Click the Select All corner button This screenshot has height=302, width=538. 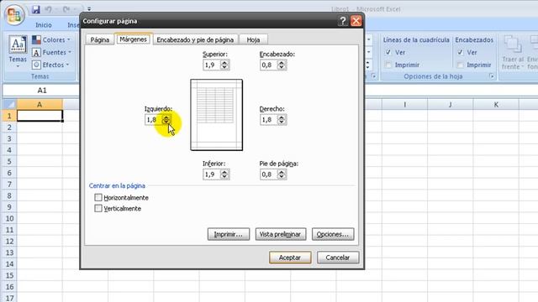[x=9, y=104]
